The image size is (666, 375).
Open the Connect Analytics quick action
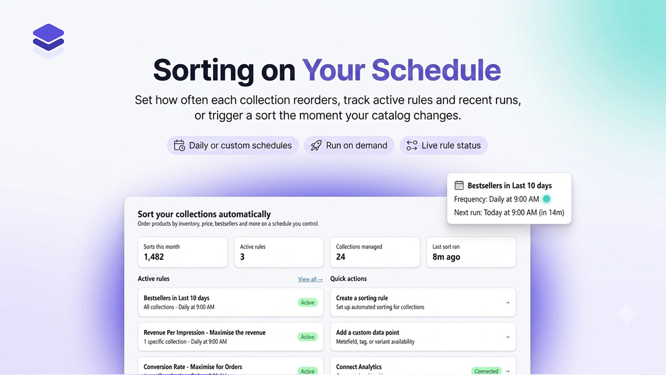pos(423,366)
